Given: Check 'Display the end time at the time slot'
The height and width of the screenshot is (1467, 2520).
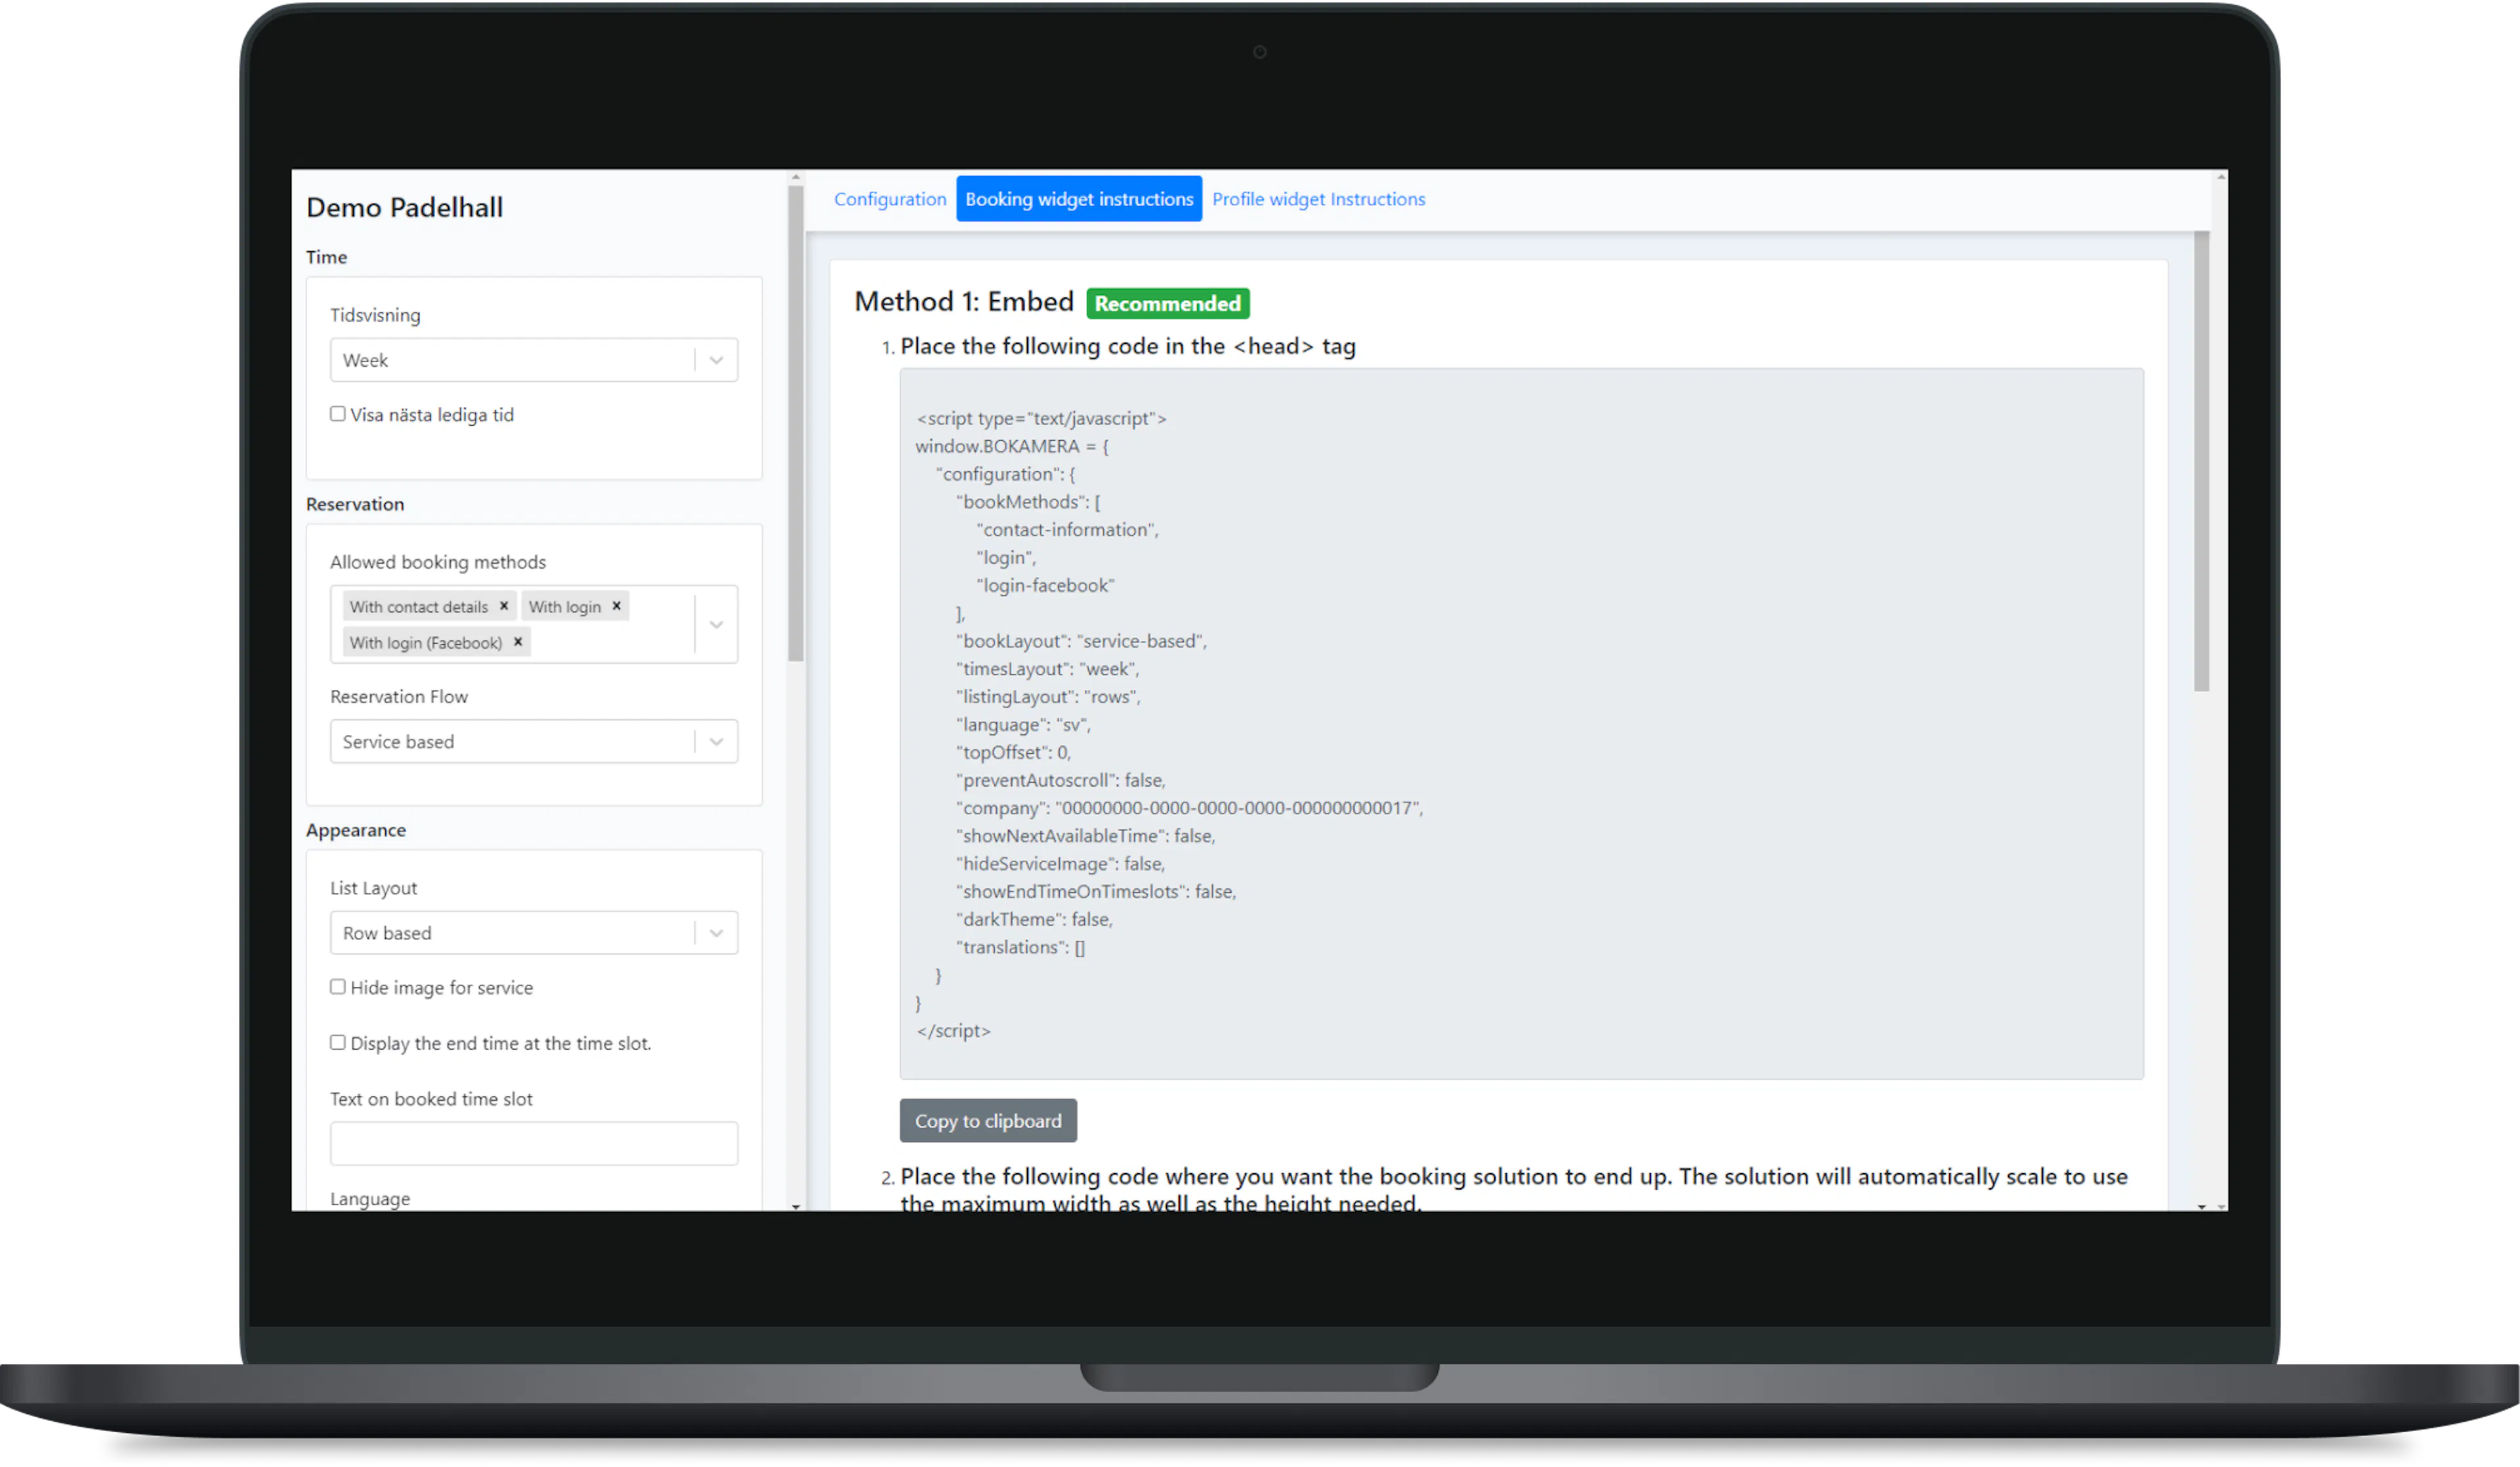Looking at the screenshot, I should (x=338, y=1043).
